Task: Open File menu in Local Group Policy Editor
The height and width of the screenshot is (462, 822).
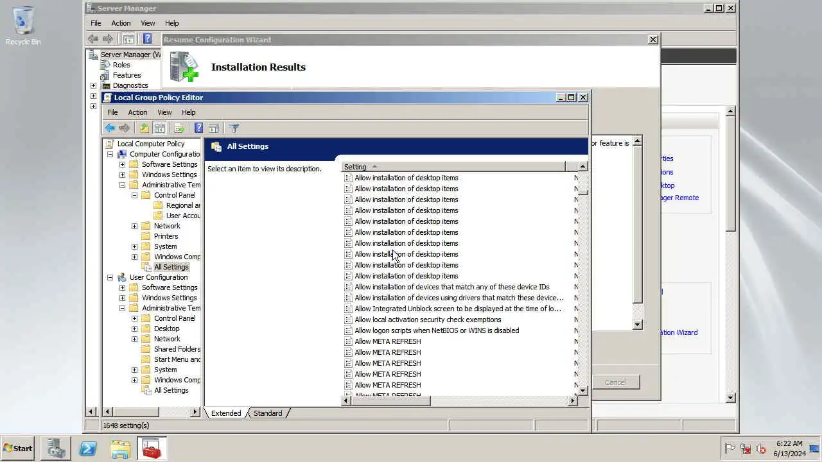Action: coord(112,112)
